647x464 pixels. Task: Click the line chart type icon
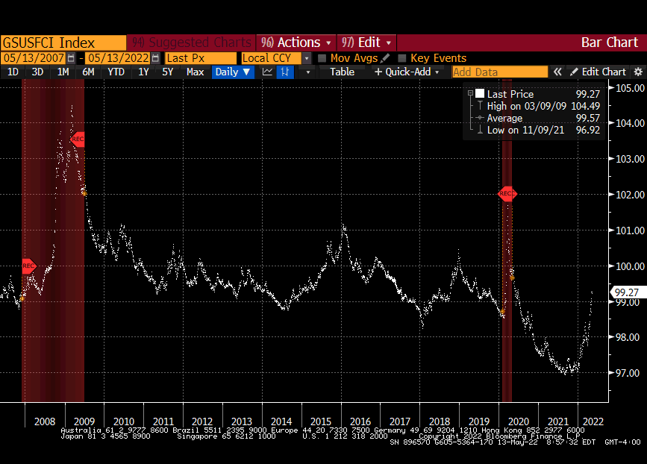(x=268, y=72)
